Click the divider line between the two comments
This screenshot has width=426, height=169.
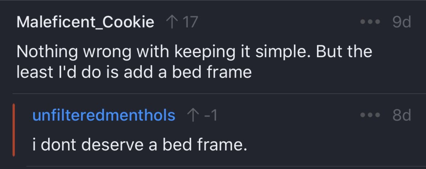214,94
